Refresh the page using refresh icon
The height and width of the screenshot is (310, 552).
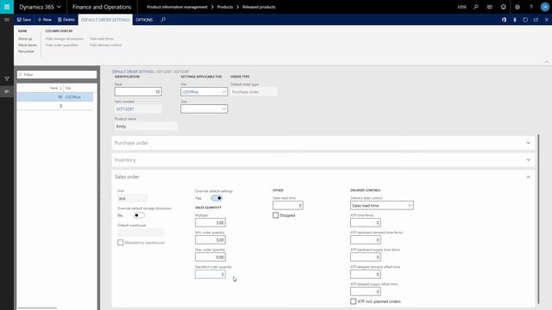[525, 20]
